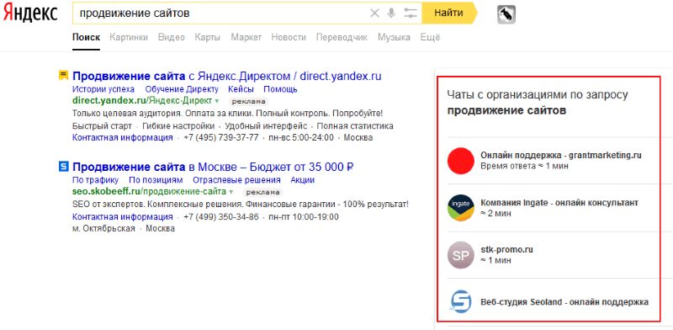Open the Музыка tab
This screenshot has width=673, height=330.
(394, 37)
